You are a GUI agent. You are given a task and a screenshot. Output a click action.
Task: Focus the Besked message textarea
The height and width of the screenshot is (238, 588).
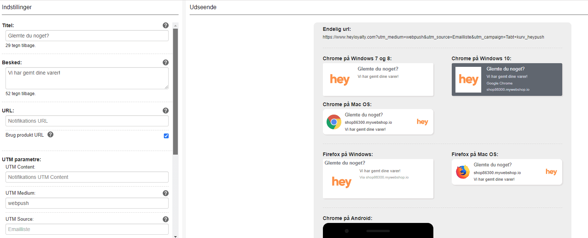(87, 78)
